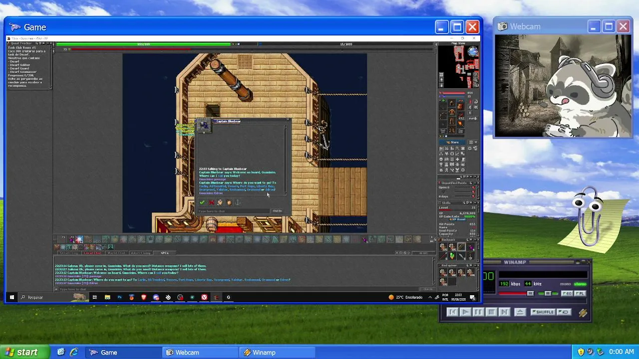Click the Winamp taskbar button
The image size is (639, 359).
point(278,353)
